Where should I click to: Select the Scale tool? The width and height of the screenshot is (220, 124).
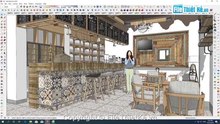pos(2,43)
